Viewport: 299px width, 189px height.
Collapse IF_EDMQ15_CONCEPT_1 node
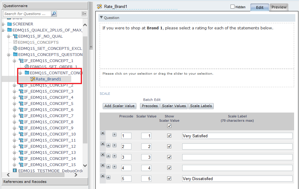14,61
